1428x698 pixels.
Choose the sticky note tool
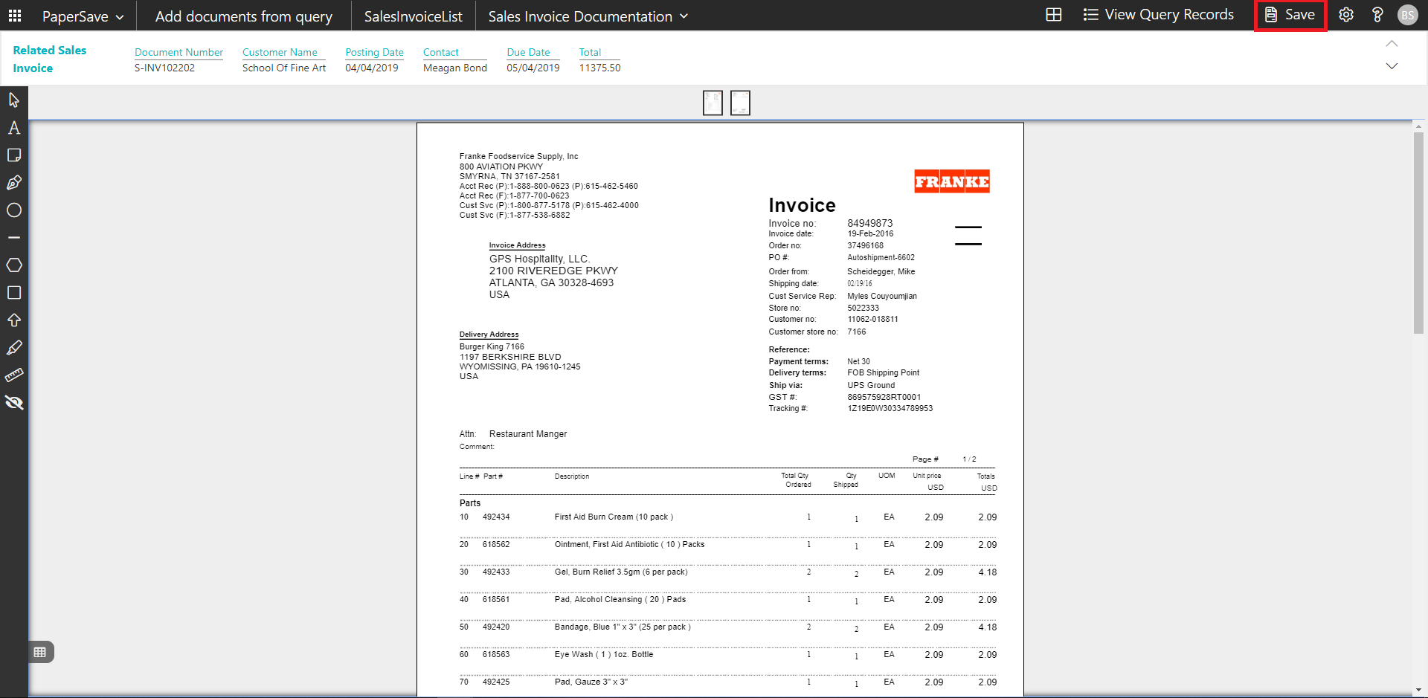tap(14, 155)
